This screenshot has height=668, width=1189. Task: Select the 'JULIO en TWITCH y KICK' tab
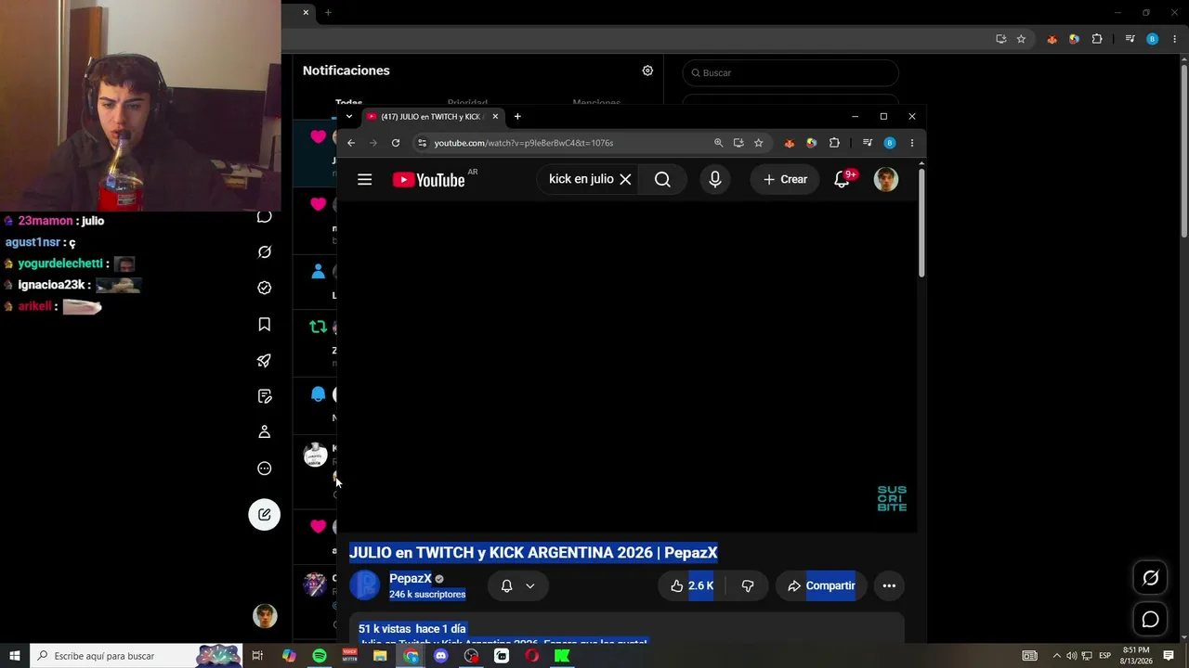433,117
